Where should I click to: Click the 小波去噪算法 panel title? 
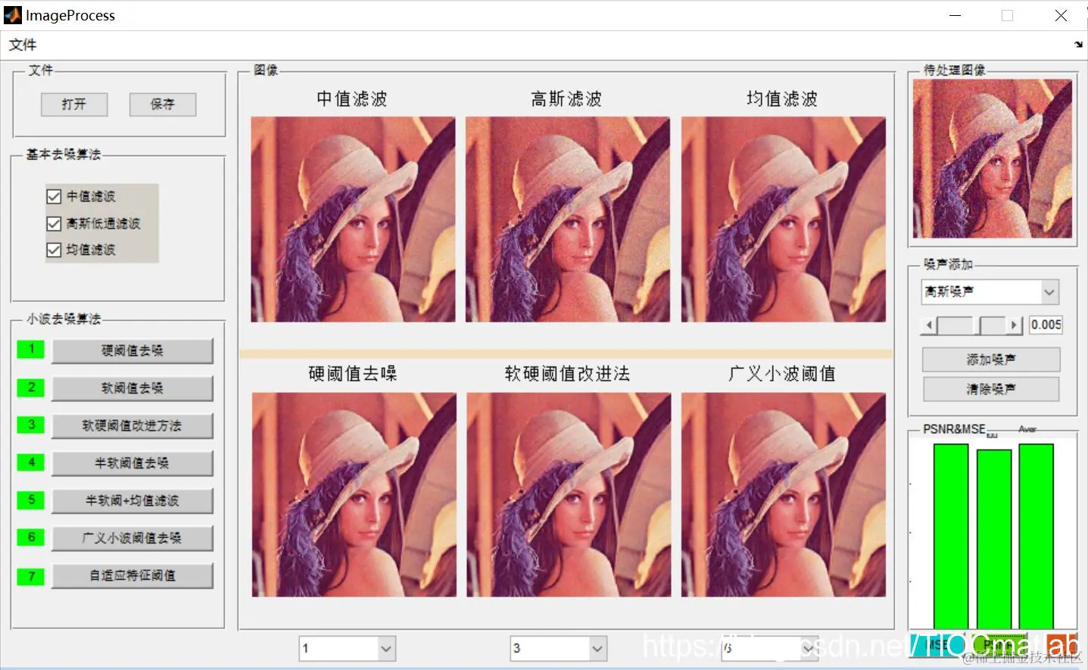point(64,319)
